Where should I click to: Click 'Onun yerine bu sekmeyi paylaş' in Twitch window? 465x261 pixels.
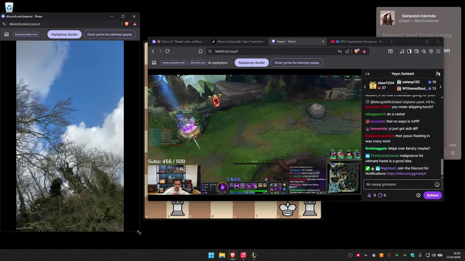click(297, 62)
